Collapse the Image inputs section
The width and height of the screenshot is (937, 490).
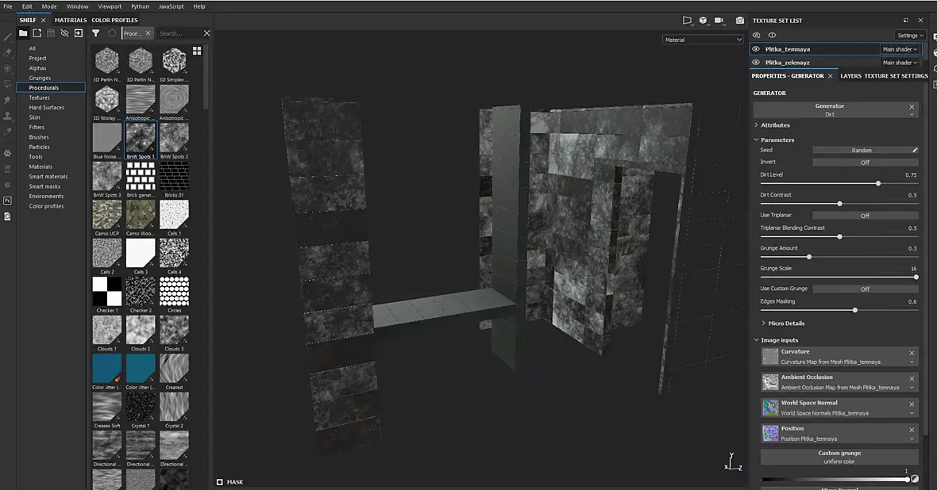[757, 340]
